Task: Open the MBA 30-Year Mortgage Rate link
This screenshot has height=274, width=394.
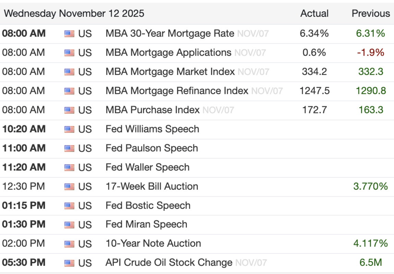Action: click(170, 34)
